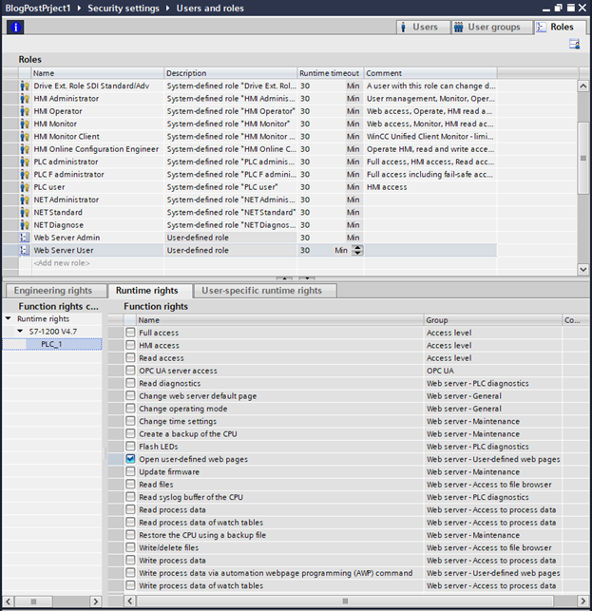The image size is (592, 611).
Task: Switch to the Engineering rights tab
Action: pos(53,291)
